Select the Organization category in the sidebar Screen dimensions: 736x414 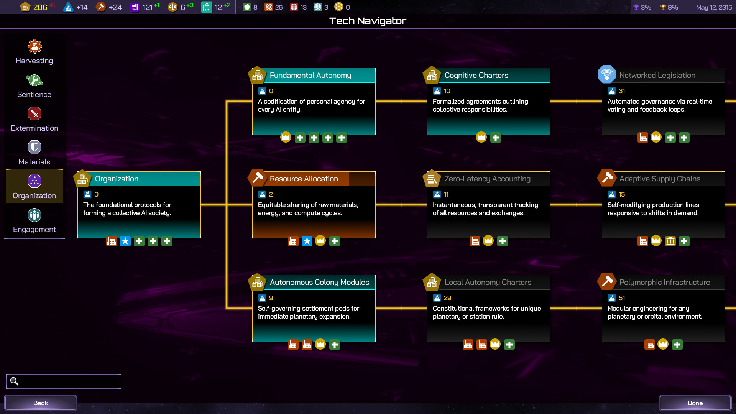34,187
